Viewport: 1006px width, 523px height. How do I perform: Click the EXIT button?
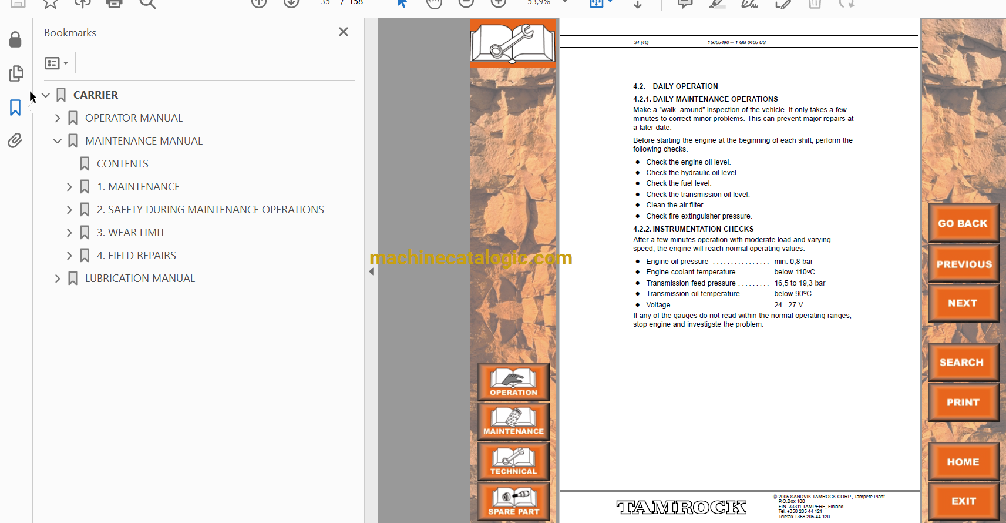coord(963,501)
